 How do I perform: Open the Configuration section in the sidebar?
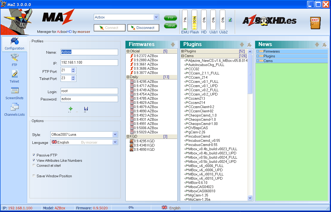[x=14, y=44]
